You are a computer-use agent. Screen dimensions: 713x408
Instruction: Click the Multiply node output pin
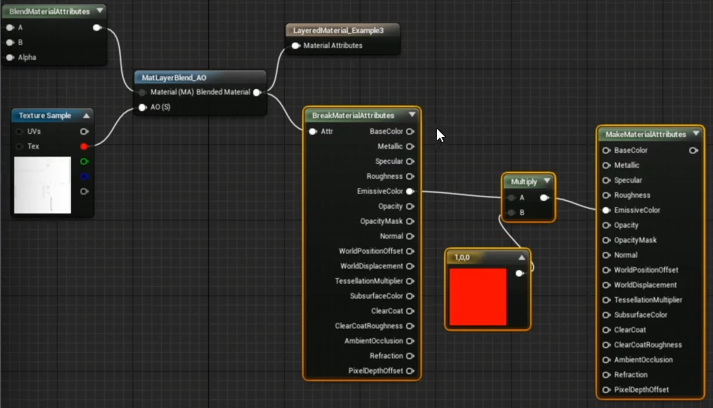(x=544, y=198)
